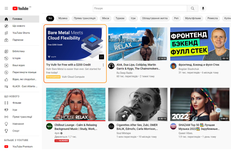Select the Облаштування житла filter chip
The width and height of the screenshot is (231, 153).
(155, 18)
